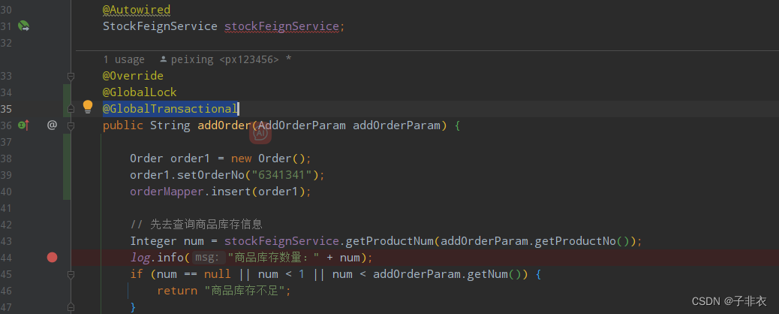The image size is (779, 314).
Task: Click the implements-method gutter icon on line 36
Action: click(23, 125)
